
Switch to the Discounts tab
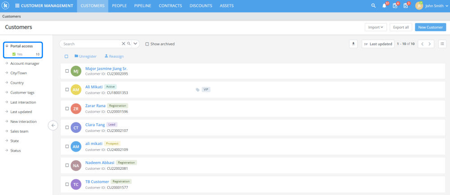coord(201,6)
